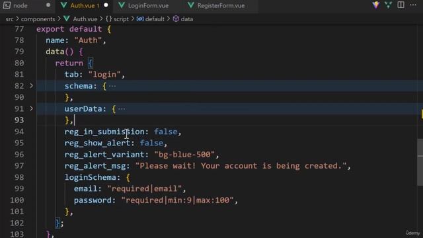Click 'loginSchema' on line 98

point(91,177)
